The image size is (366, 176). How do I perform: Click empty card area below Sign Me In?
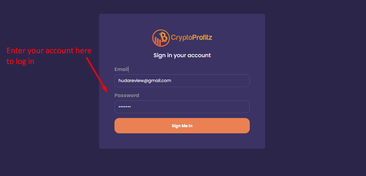(182, 141)
